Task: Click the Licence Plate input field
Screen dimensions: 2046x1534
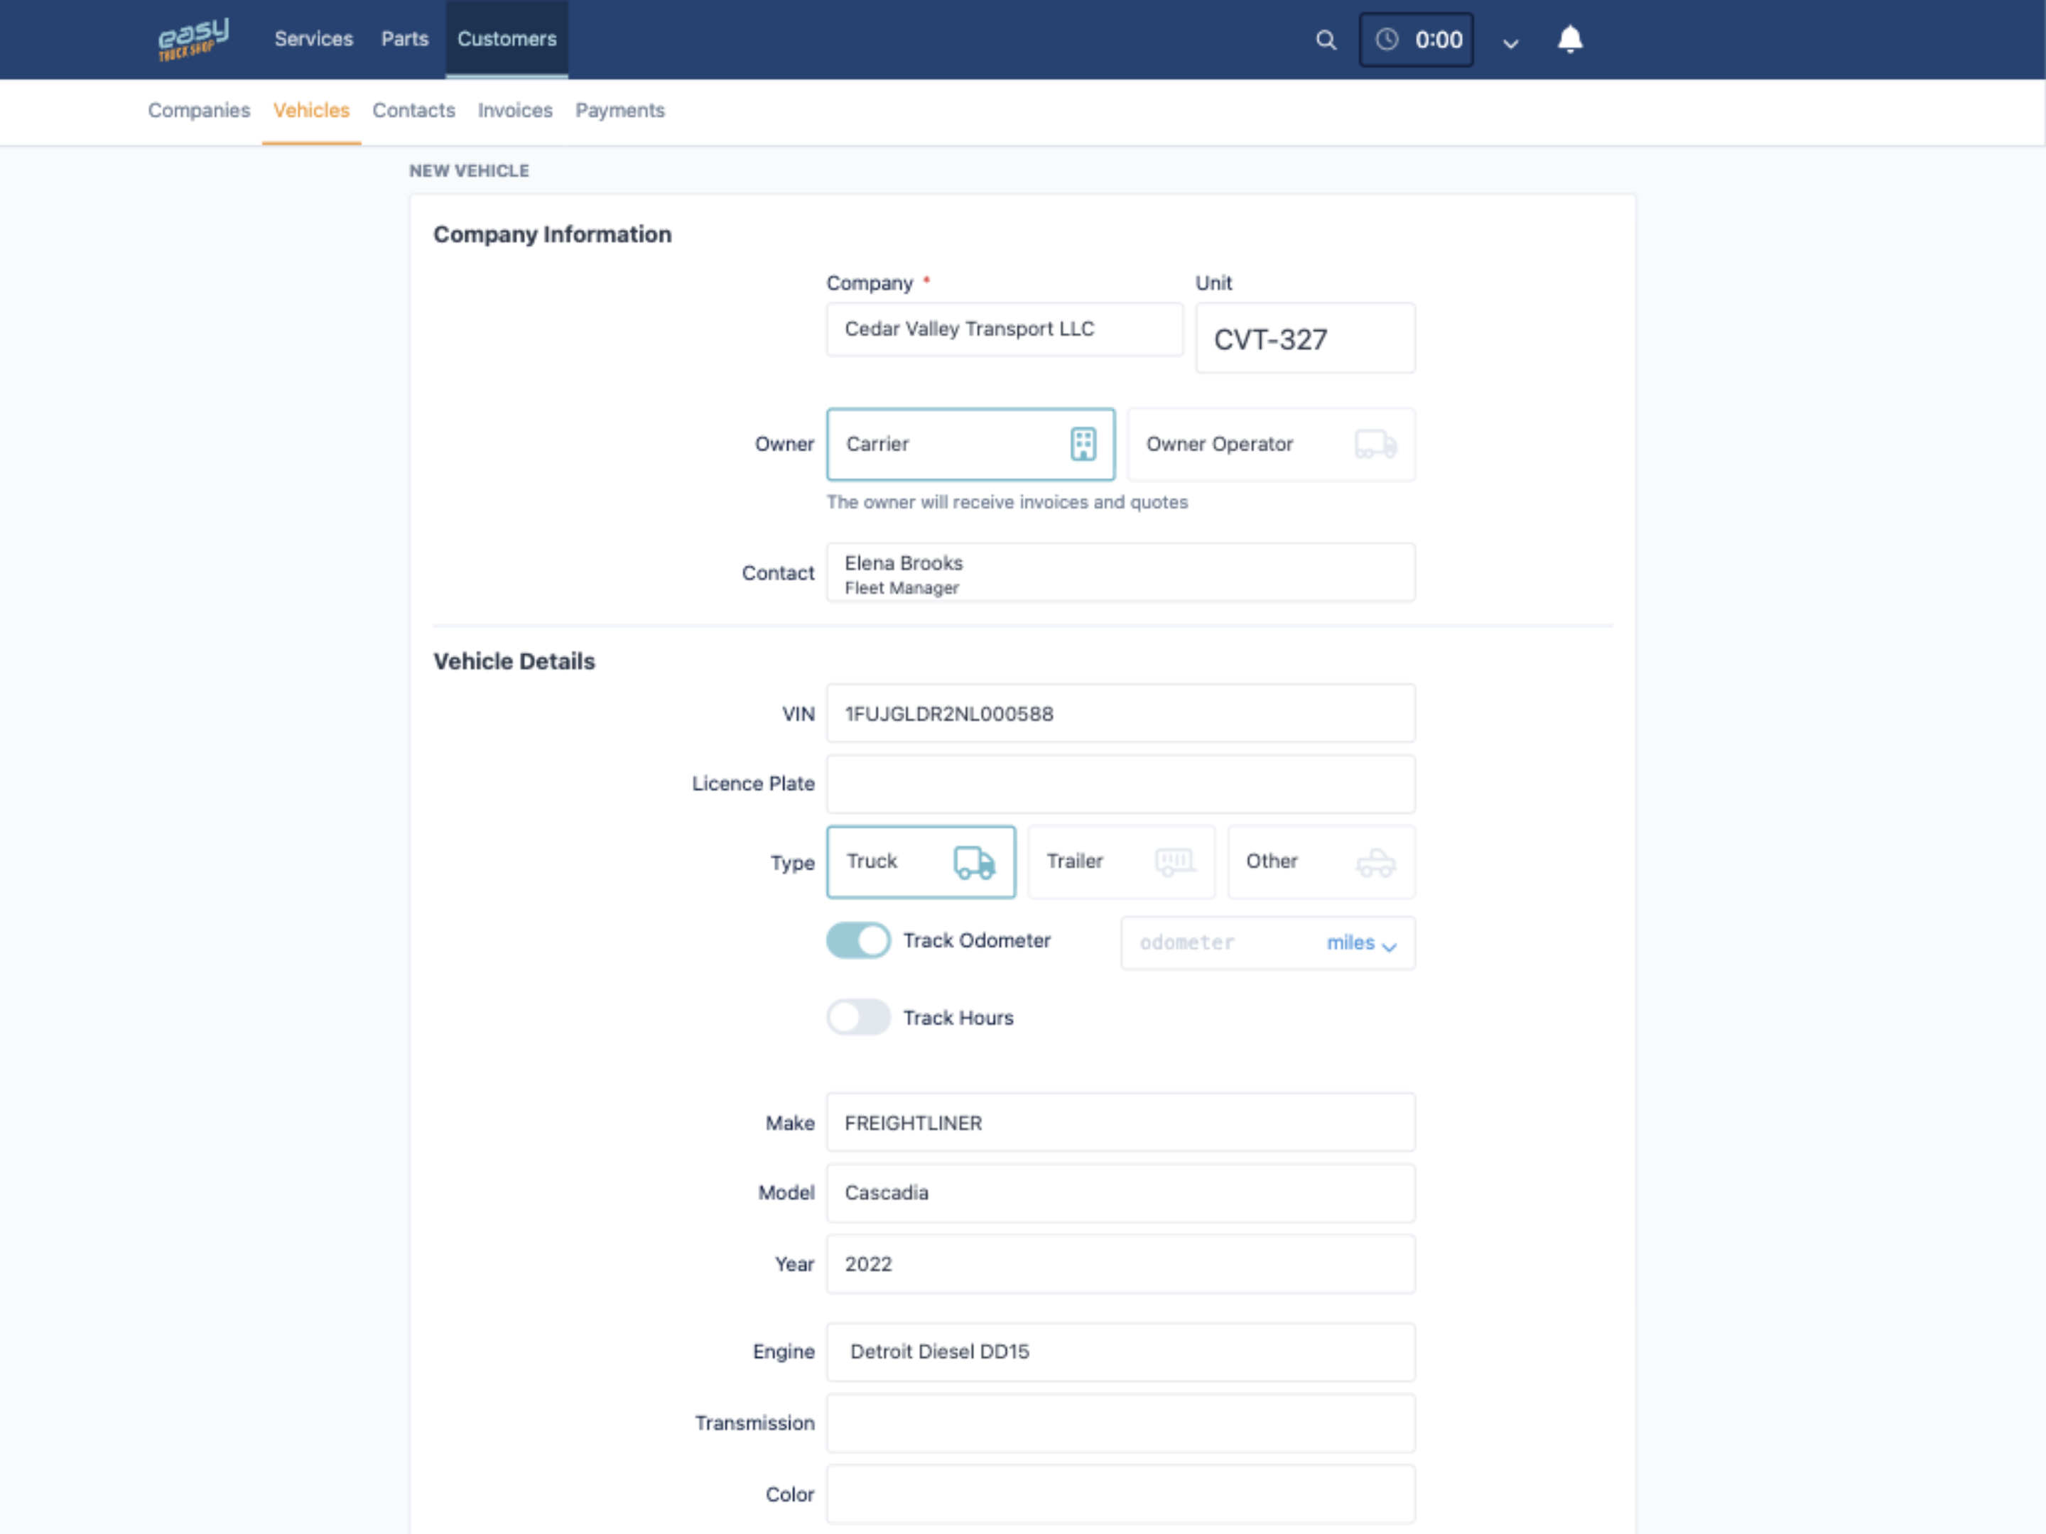Action: (x=1120, y=784)
